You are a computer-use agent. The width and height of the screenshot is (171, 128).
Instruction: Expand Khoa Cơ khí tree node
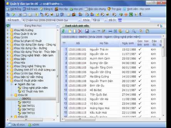[7, 37]
